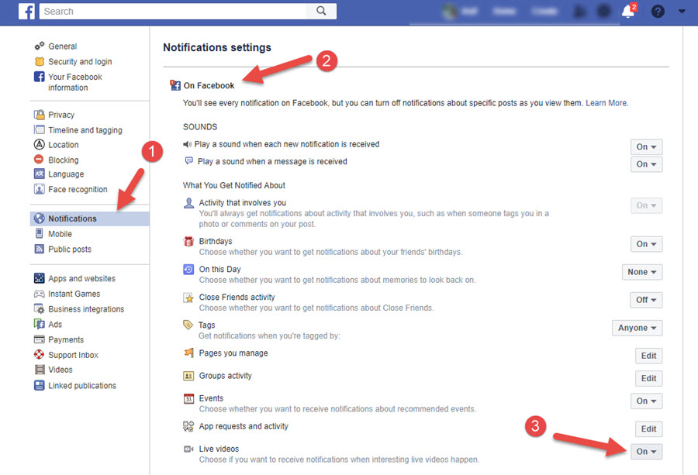Click the Timeline and tagging icon
The height and width of the screenshot is (475, 698).
pos(40,130)
